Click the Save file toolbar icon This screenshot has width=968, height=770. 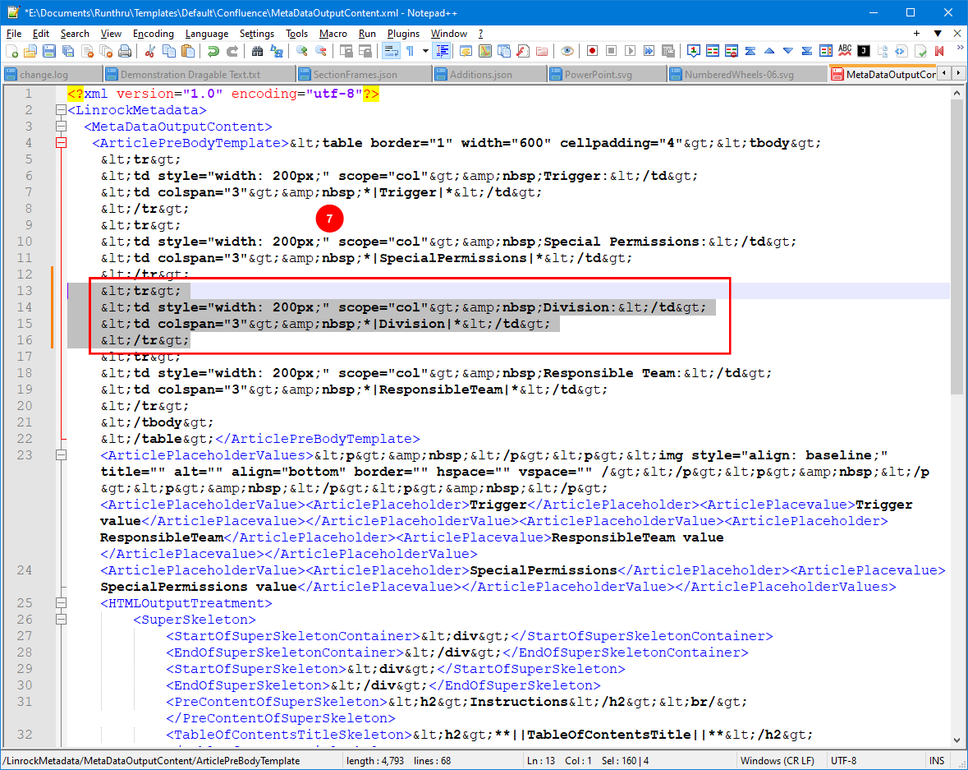[x=48, y=51]
